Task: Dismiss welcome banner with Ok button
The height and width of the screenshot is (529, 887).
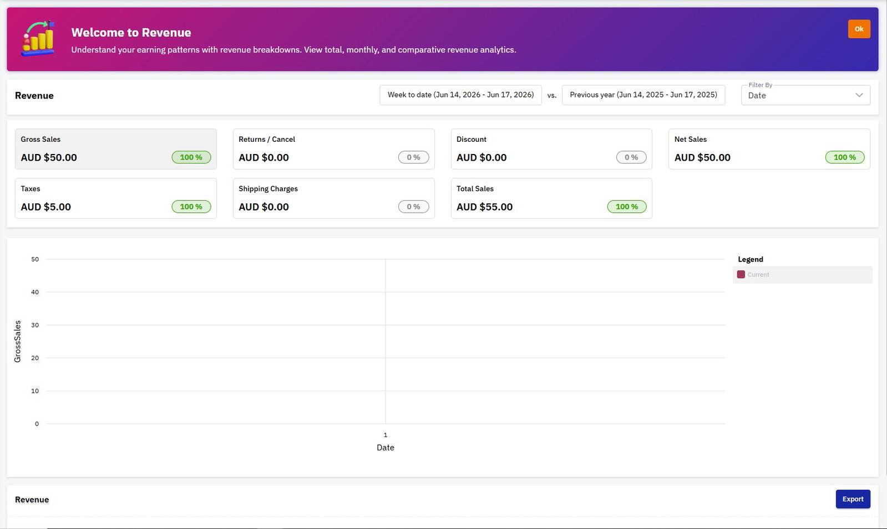Action: point(859,29)
